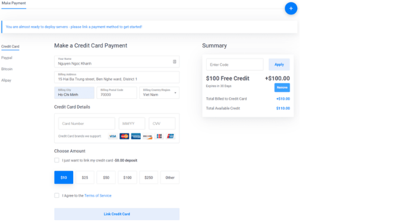Click the Link Credit Card button

[x=116, y=214]
